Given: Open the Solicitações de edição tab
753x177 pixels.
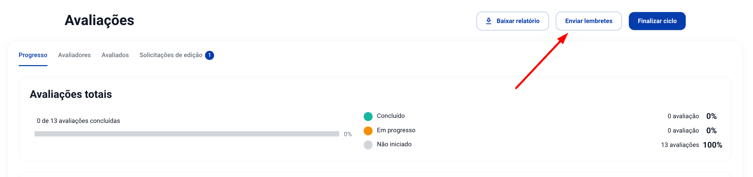Looking at the screenshot, I should [171, 55].
